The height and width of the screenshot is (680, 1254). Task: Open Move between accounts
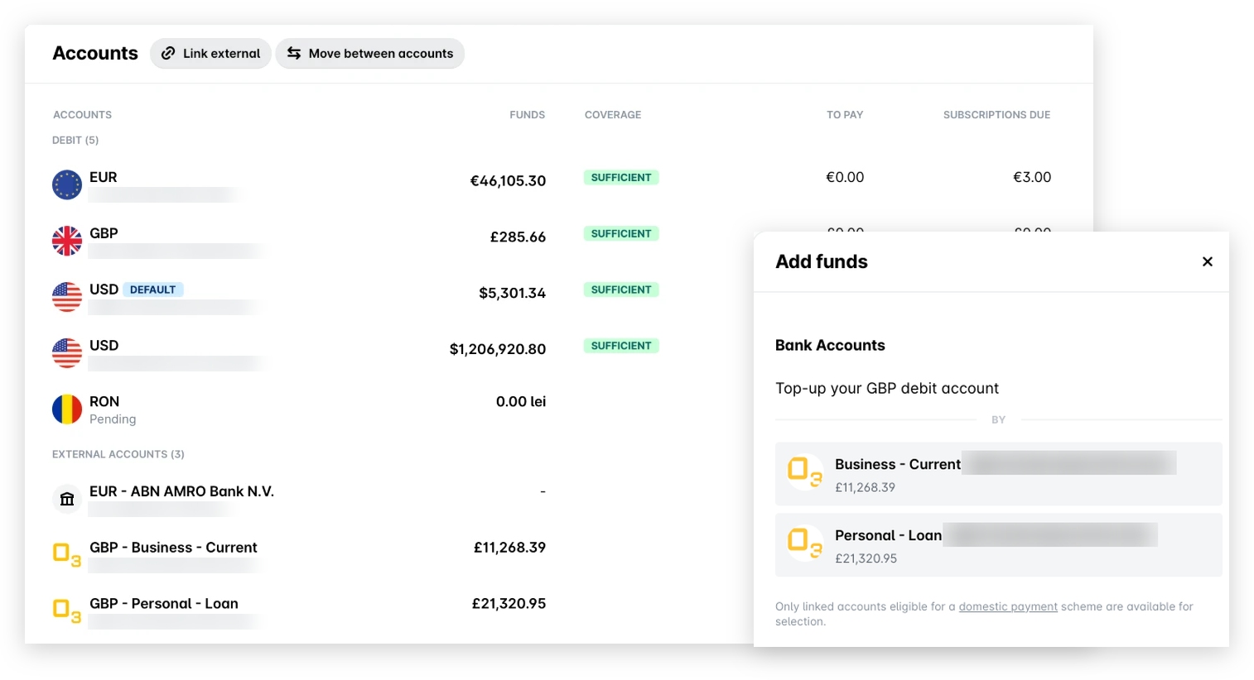tap(370, 53)
